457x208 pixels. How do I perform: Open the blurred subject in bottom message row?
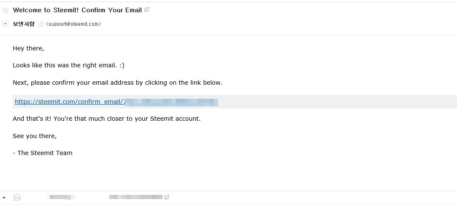click(136, 197)
